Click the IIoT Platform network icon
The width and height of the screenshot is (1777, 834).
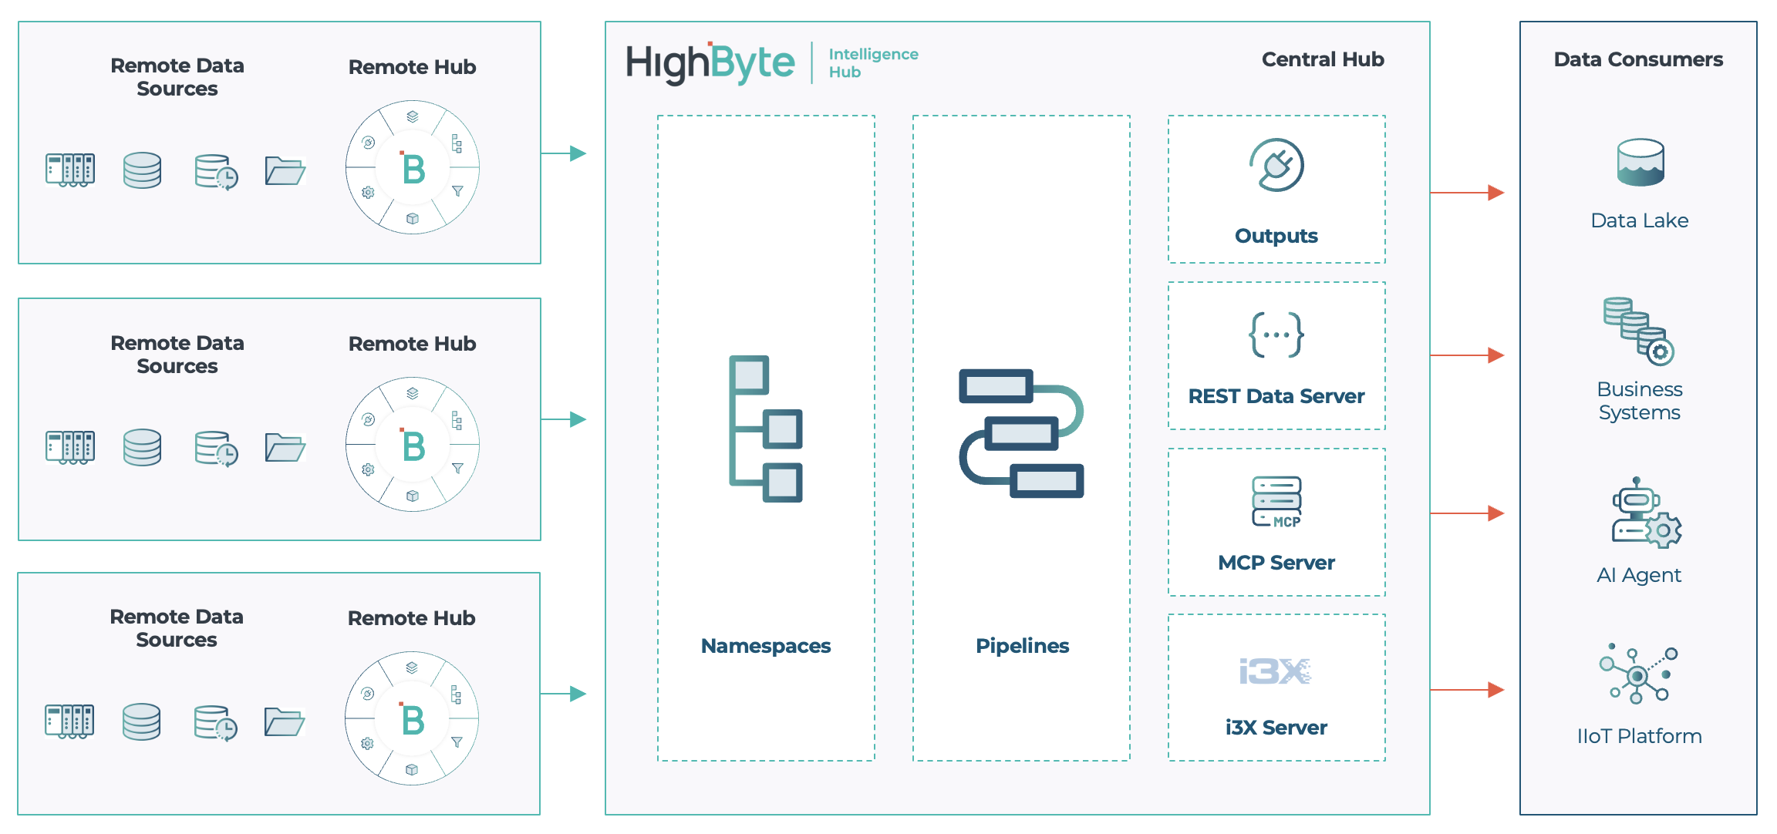1638,674
